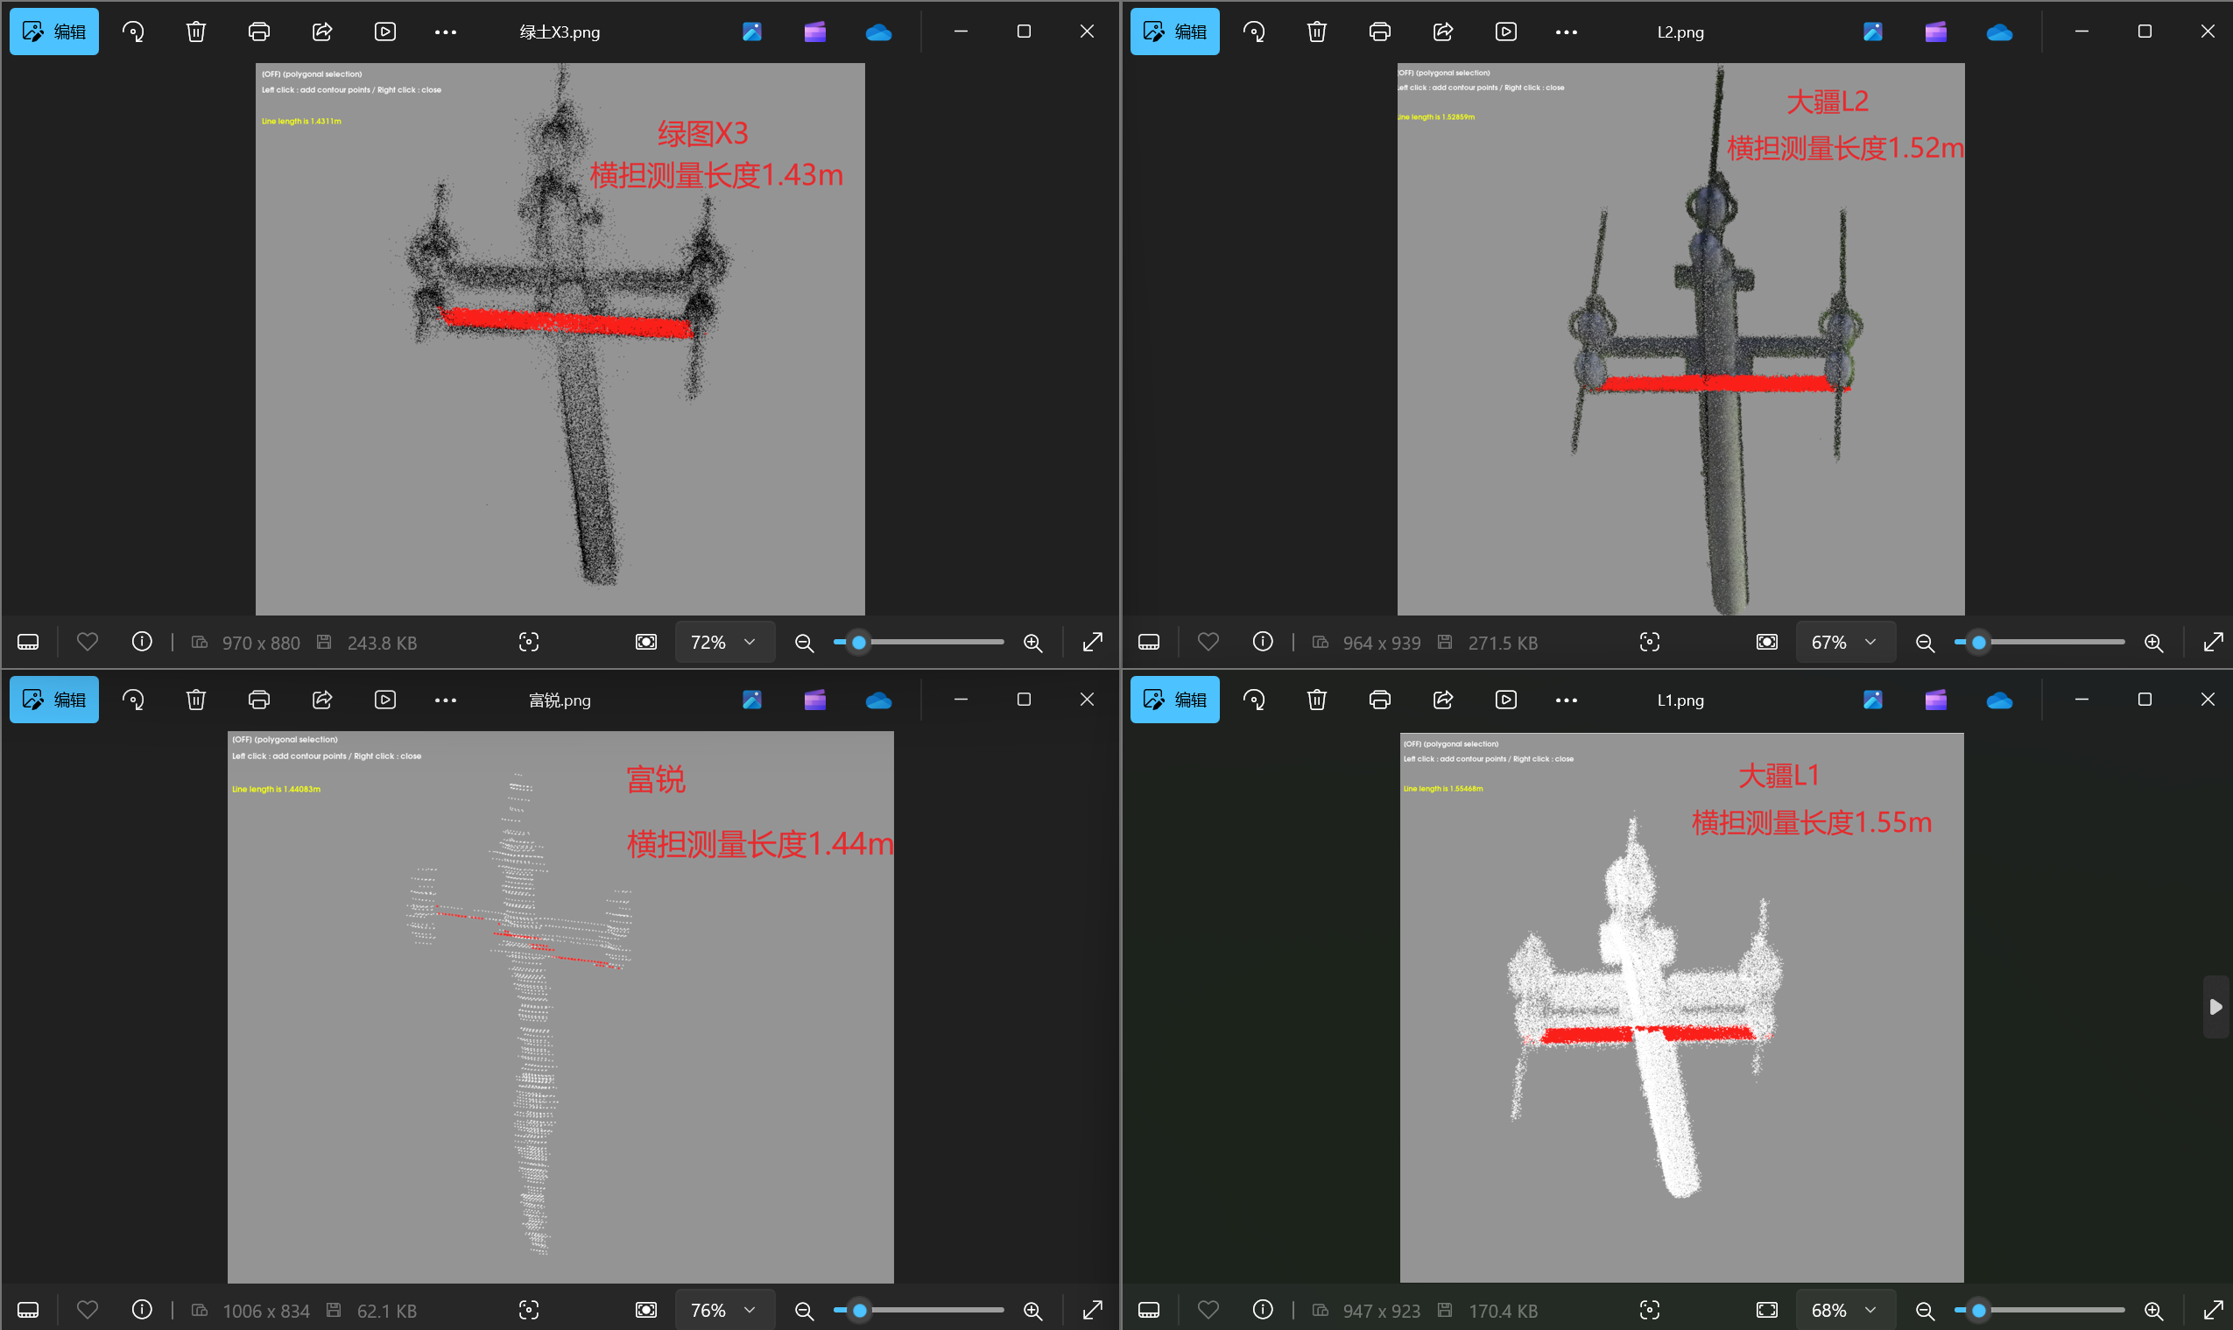Show file info for L1.png
The height and width of the screenshot is (1330, 2233).
click(1263, 1309)
